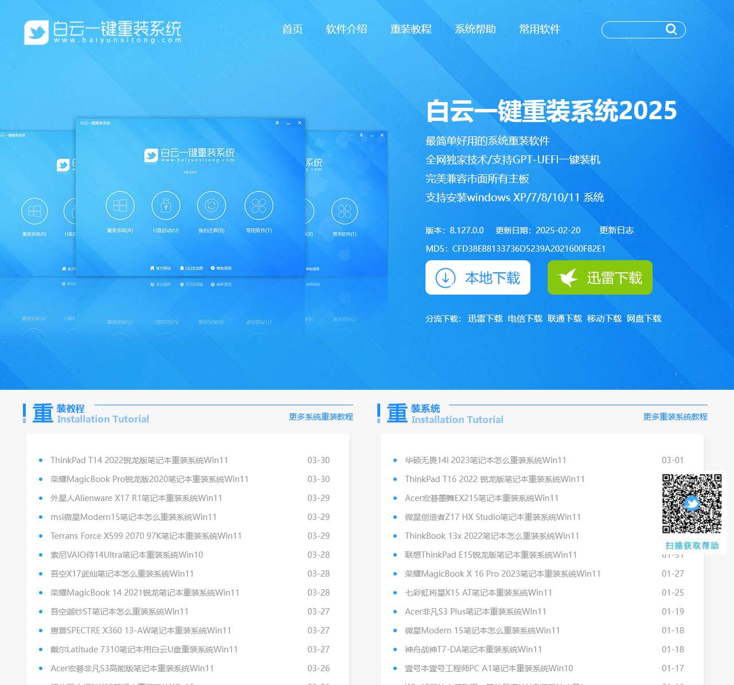
Task: Open the 更新日志 link
Action: coord(616,230)
